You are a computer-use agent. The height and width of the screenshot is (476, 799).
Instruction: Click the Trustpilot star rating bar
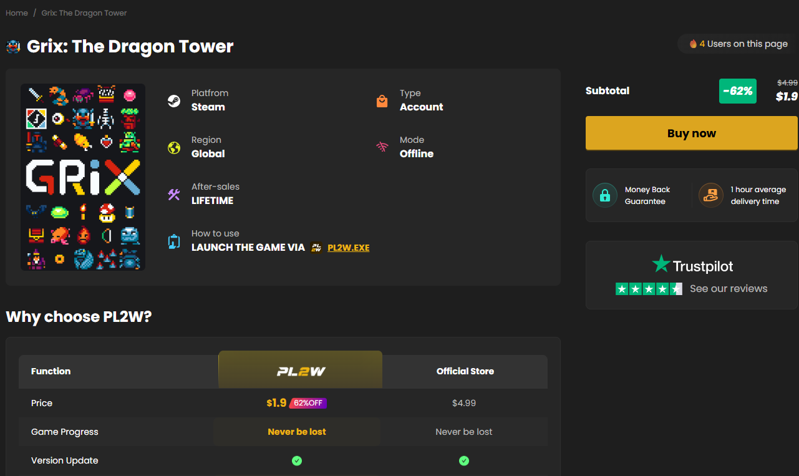tap(649, 289)
